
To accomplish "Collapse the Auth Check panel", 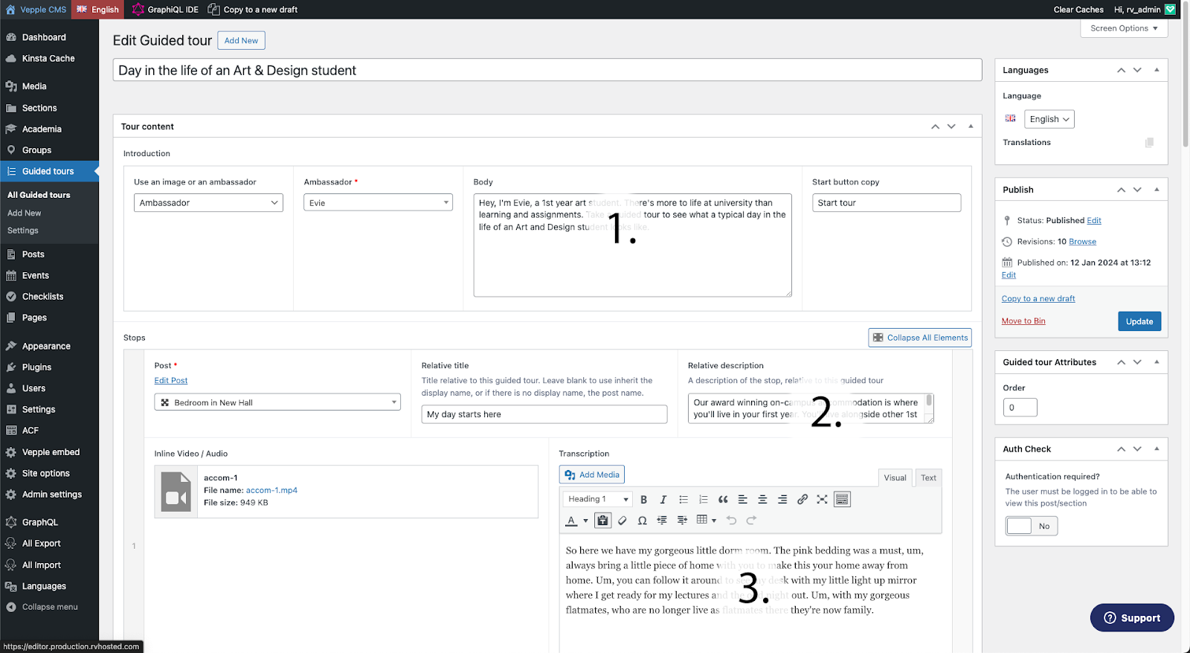I will click(1157, 449).
